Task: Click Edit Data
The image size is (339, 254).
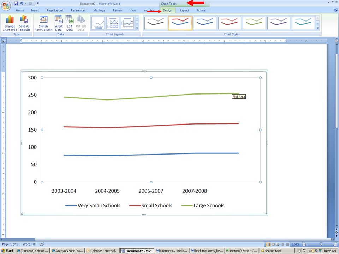Action: coord(70,23)
